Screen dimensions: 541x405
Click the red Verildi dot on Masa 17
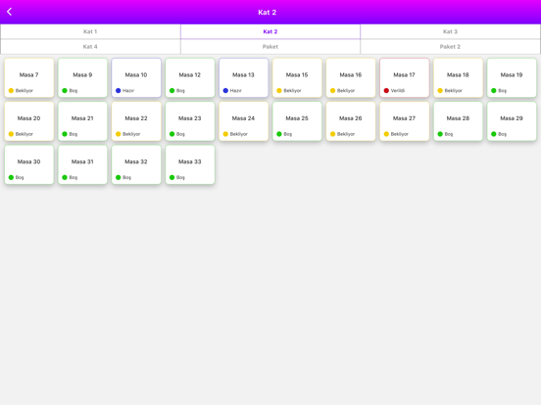pyautogui.click(x=386, y=91)
